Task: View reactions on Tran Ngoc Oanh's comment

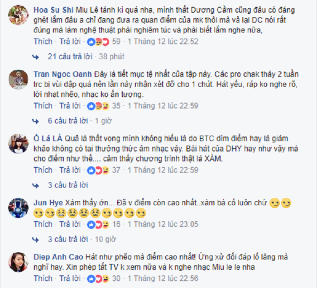Action: (98, 106)
